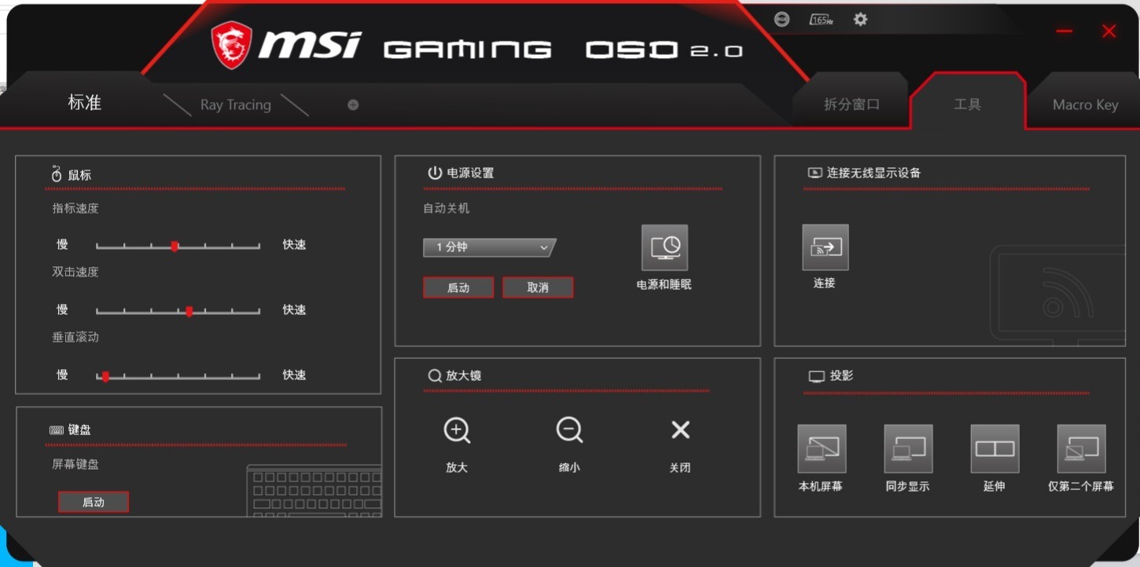The image size is (1140, 567).
Task: Click the 屏幕键盘 label
Action: coord(75,464)
